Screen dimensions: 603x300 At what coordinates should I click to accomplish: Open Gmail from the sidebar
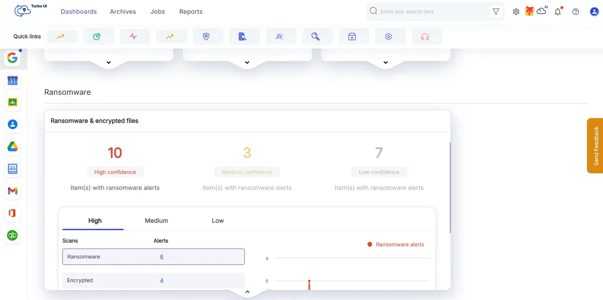12,191
